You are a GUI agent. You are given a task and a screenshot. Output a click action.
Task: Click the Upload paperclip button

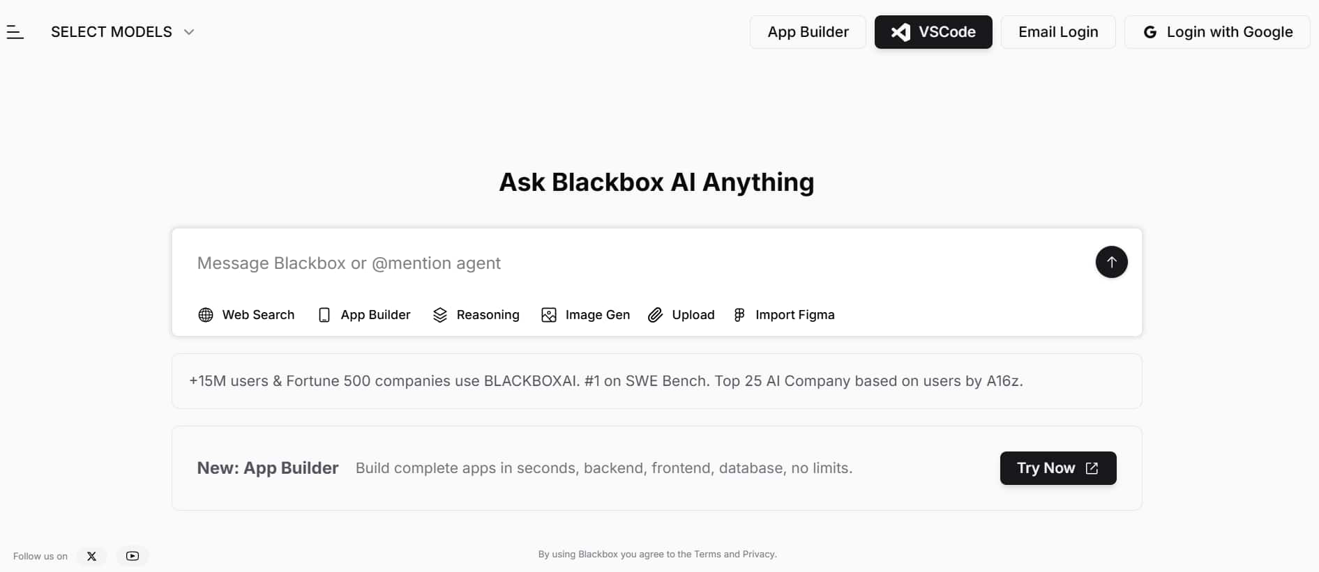(681, 315)
